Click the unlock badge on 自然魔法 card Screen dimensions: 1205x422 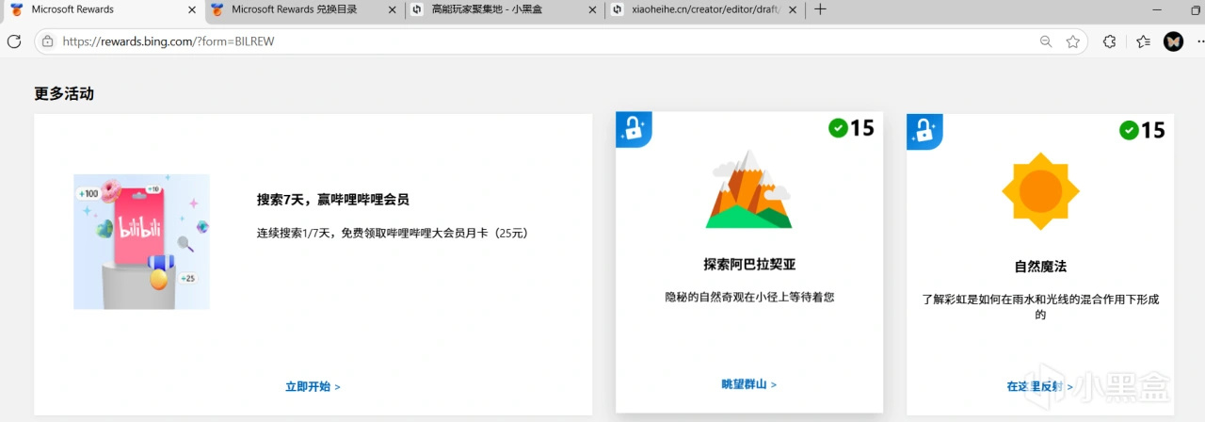(x=924, y=132)
